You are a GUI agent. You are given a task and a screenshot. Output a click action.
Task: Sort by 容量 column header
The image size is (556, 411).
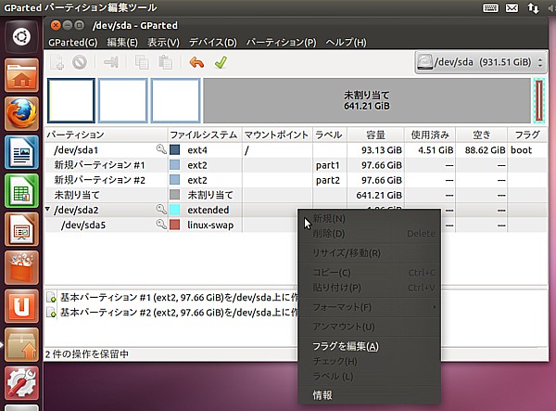(x=375, y=135)
